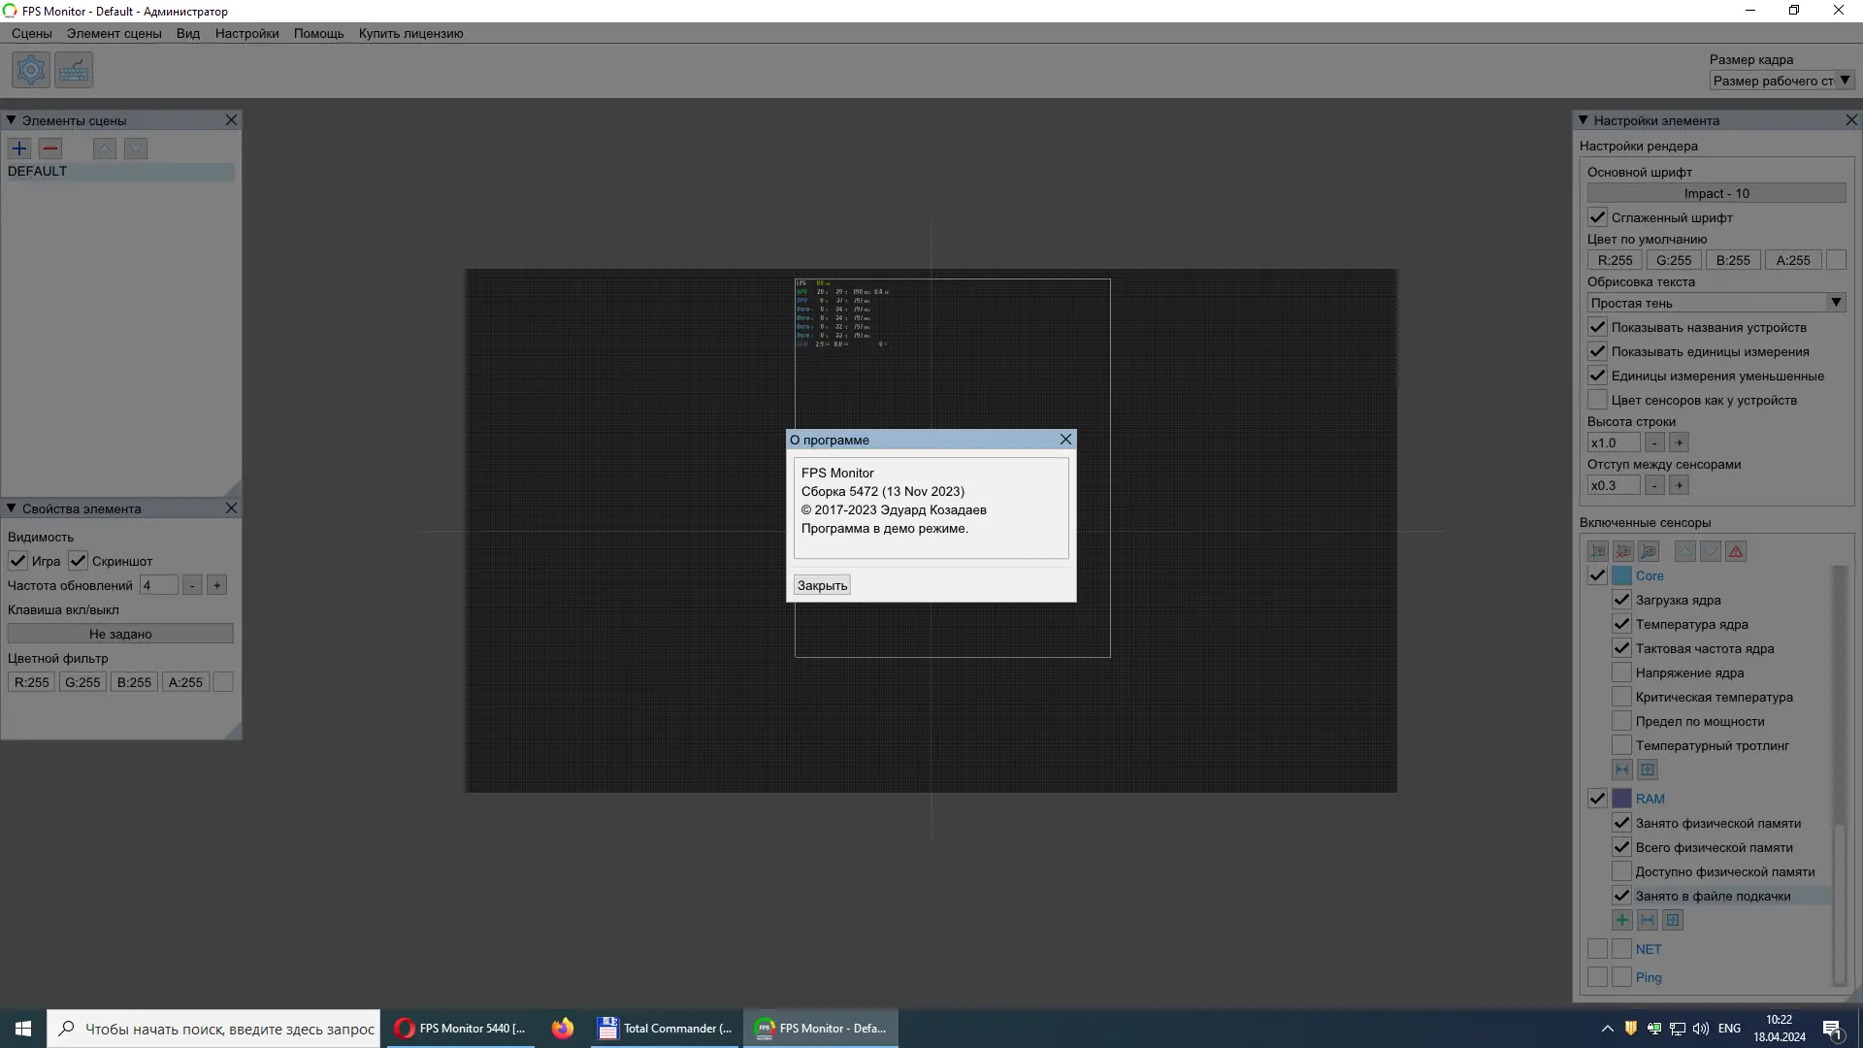1863x1048 pixels.
Task: Click the green plus icon under RAM sensors
Action: [1622, 920]
